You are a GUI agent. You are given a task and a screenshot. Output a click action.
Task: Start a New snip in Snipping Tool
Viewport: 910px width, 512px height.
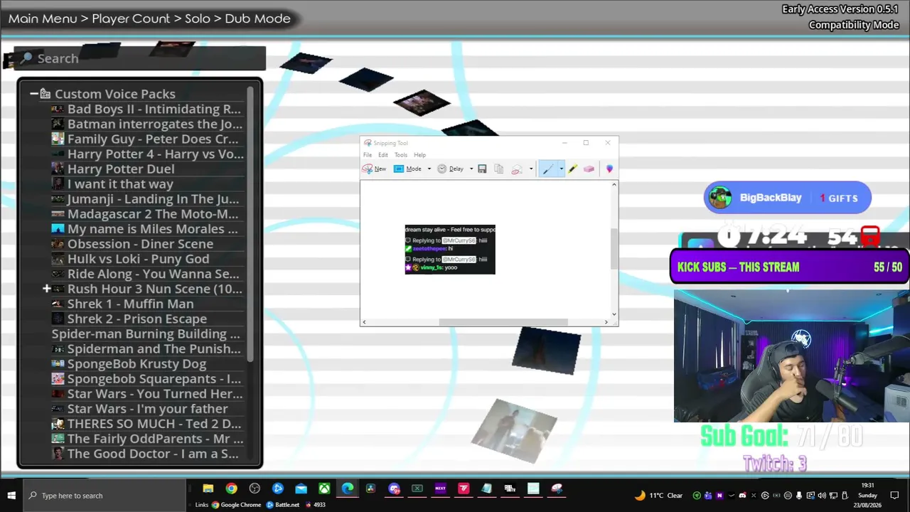[374, 169]
